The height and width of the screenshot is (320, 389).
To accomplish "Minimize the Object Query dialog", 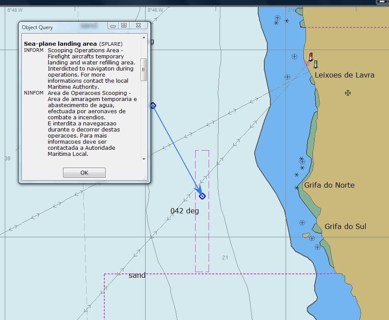I will 113,26.
